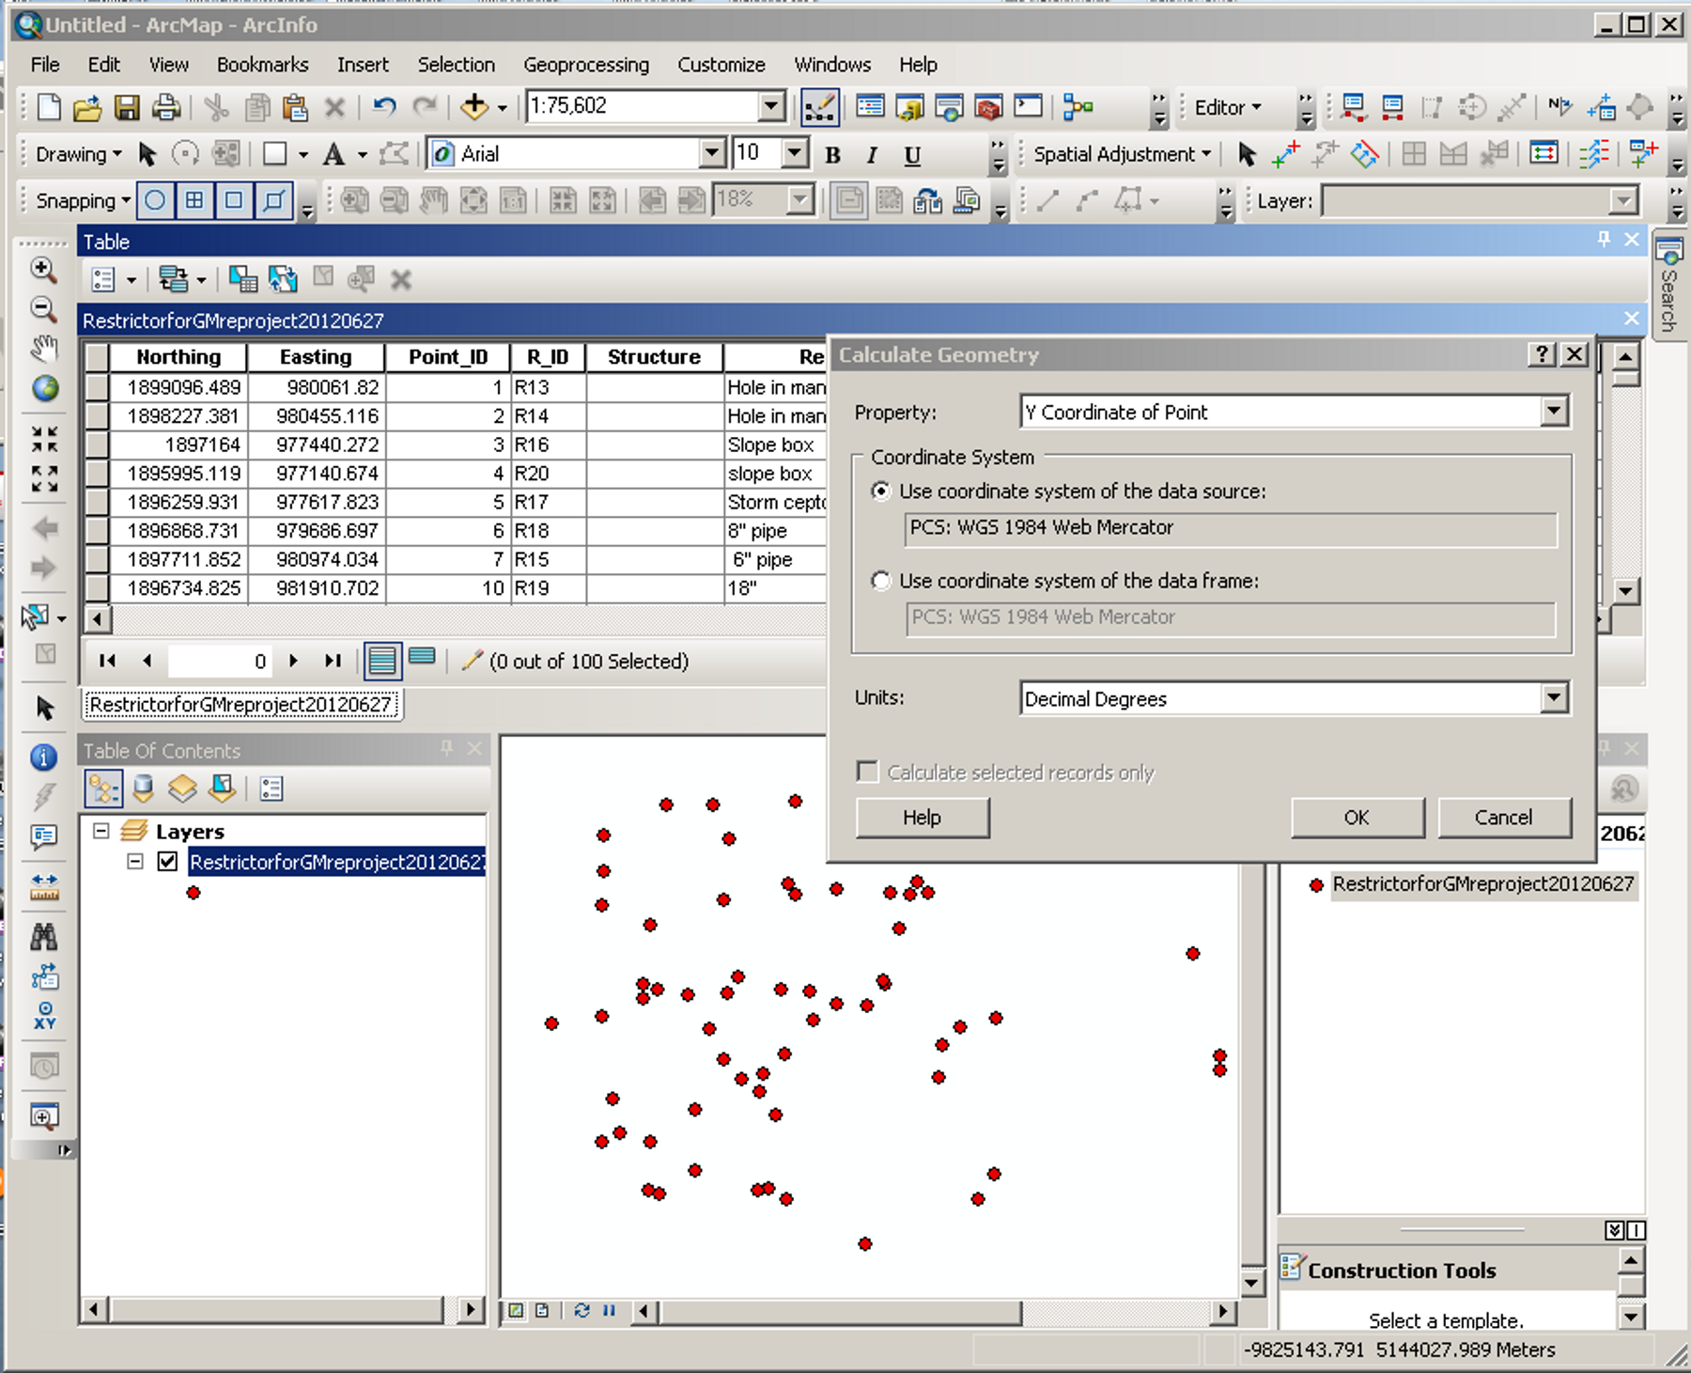Toggle Vertex Snapping square button
The image size is (1691, 1373).
click(235, 200)
